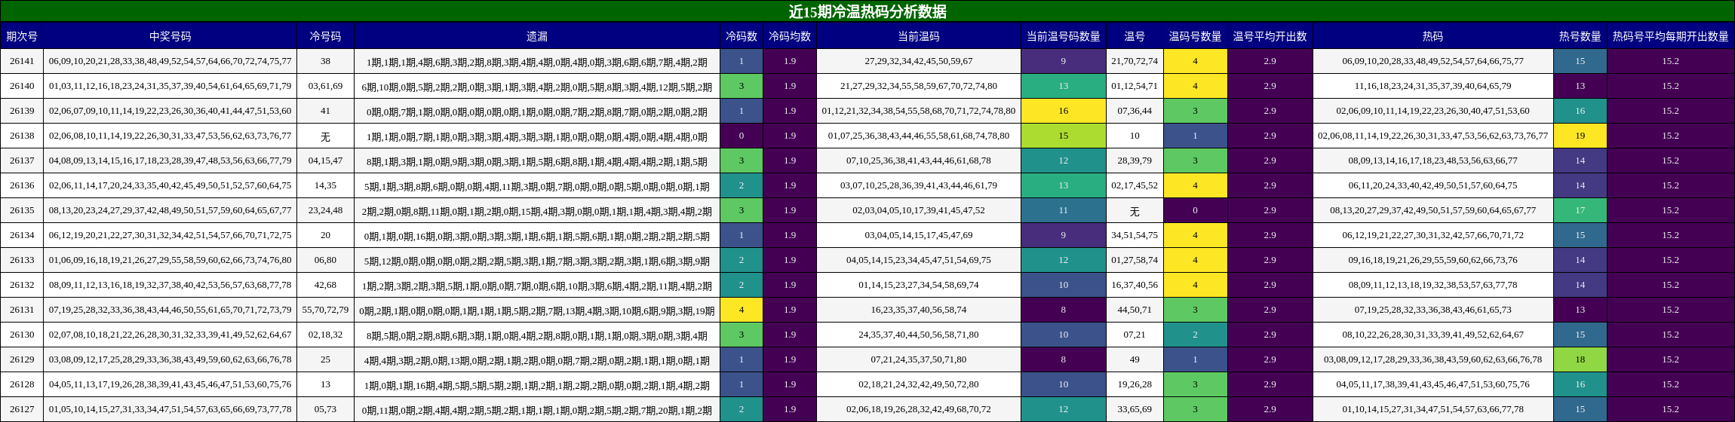
Task: Select period number 26127
Action: pos(22,409)
